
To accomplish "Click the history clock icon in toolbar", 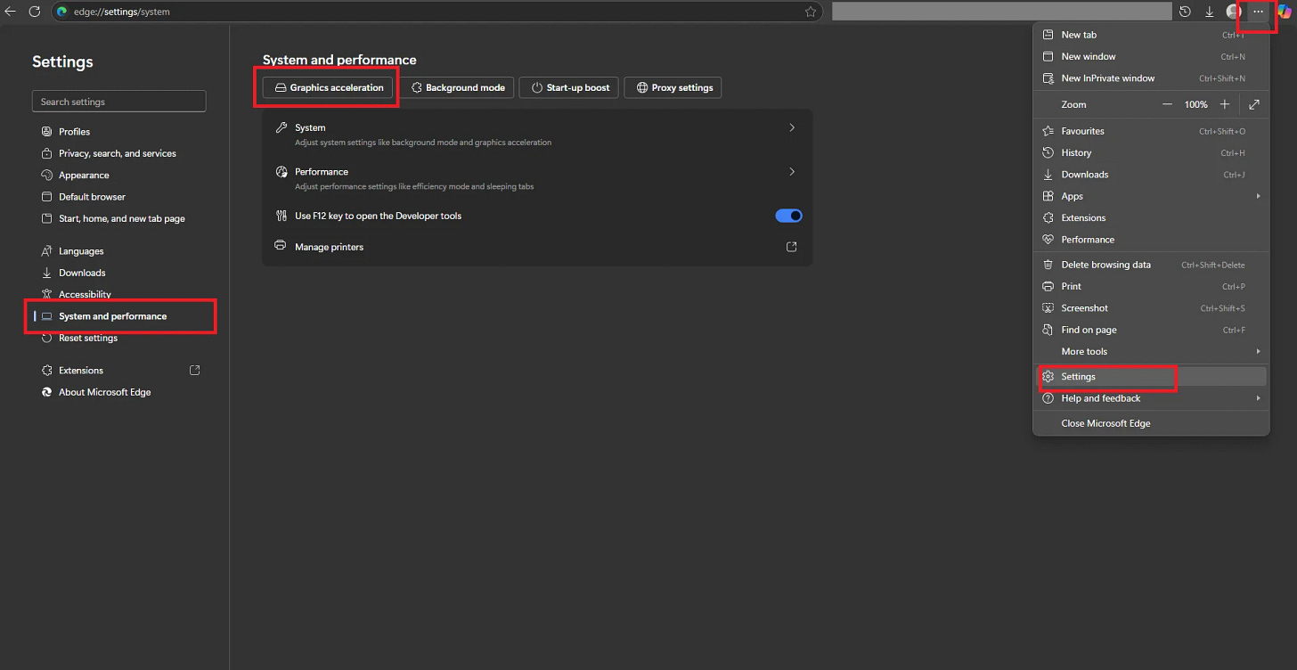I will (1185, 12).
